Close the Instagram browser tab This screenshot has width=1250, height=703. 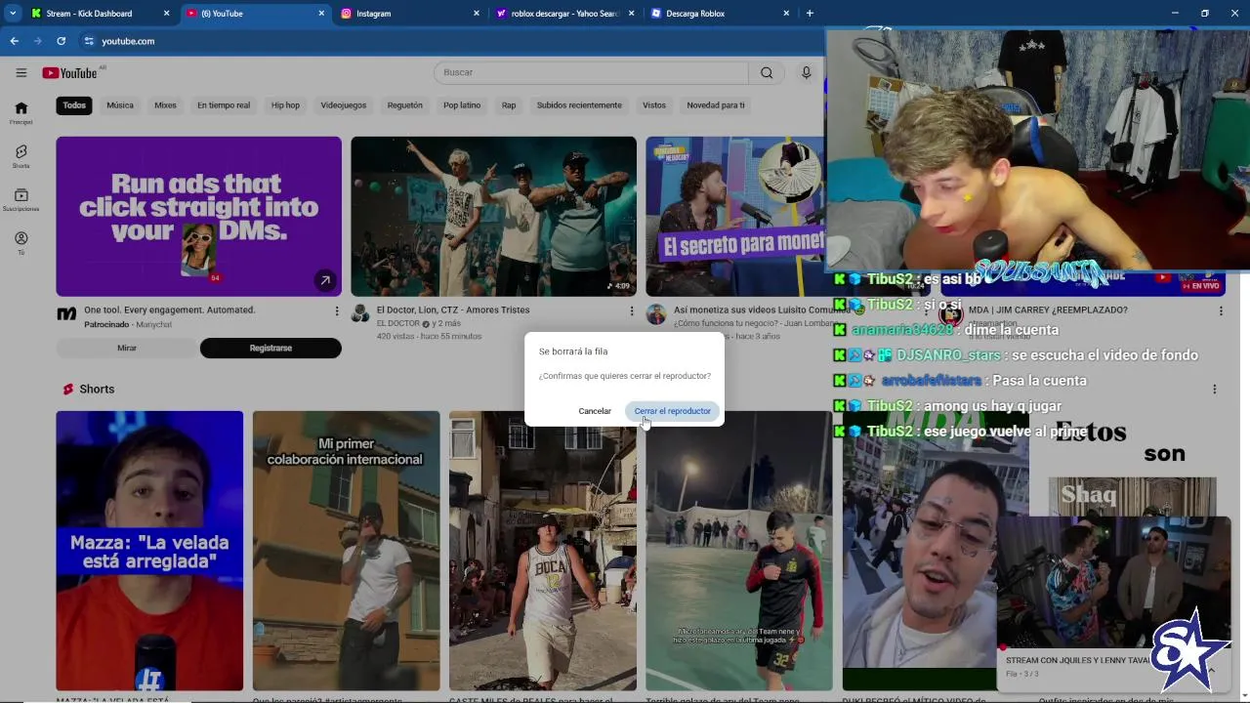point(477,14)
